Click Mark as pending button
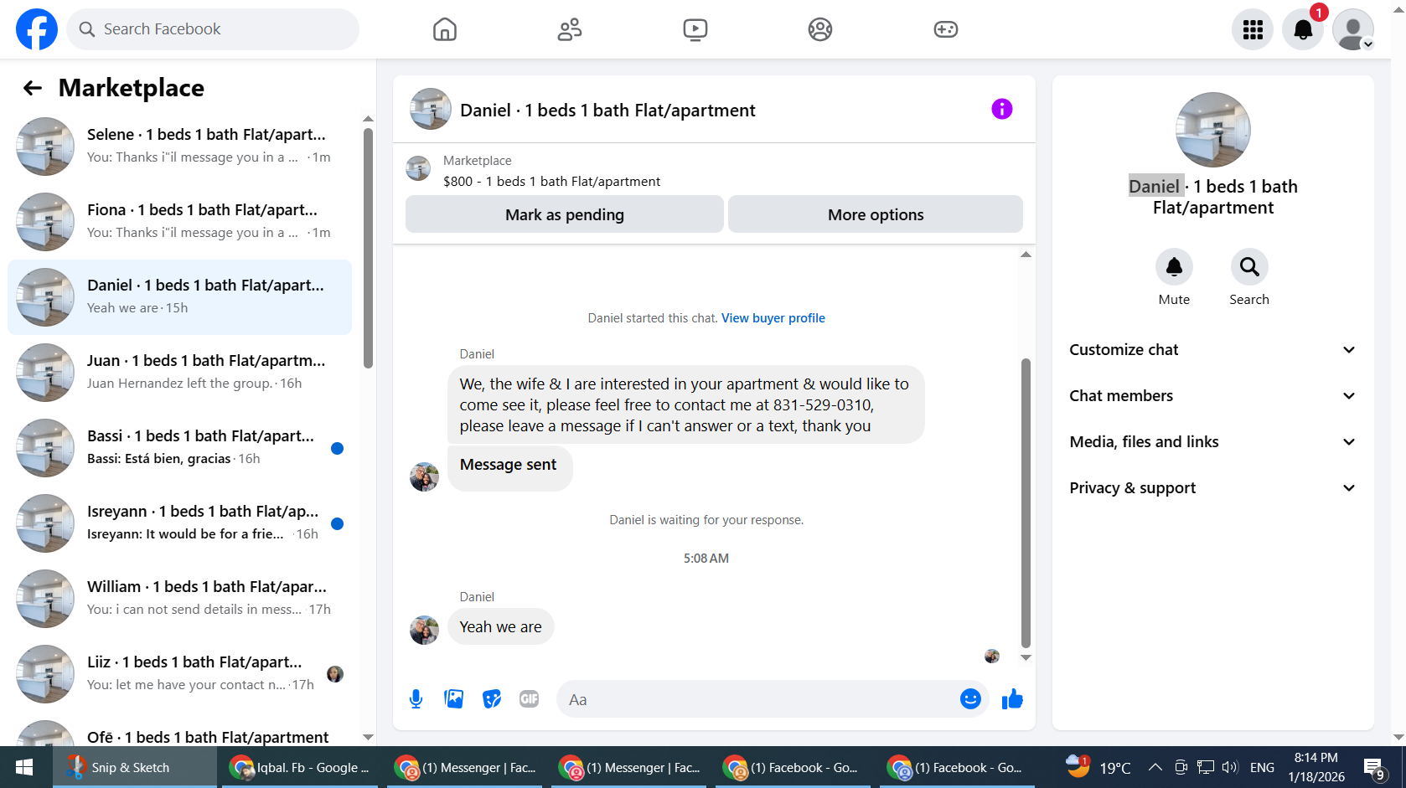1406x788 pixels. (565, 214)
